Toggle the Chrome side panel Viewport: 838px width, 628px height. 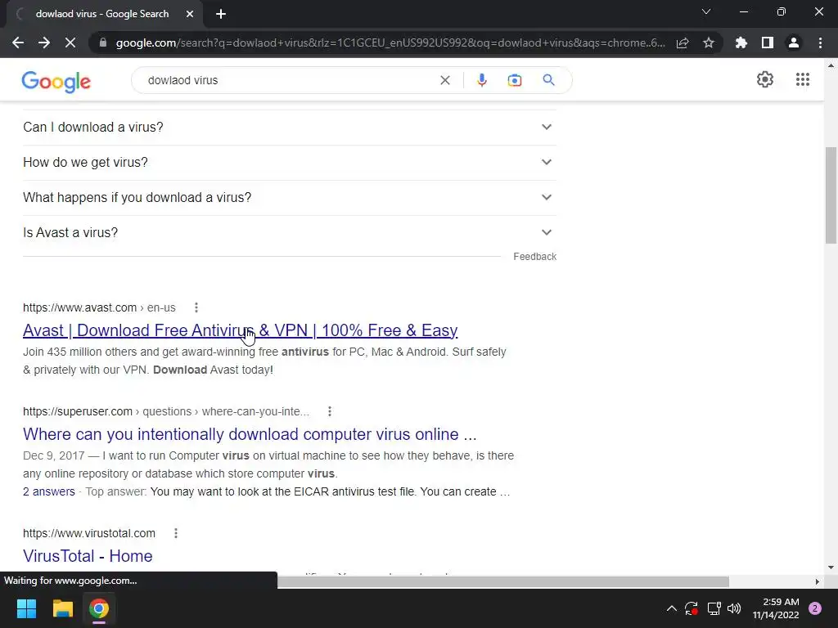[x=768, y=43]
